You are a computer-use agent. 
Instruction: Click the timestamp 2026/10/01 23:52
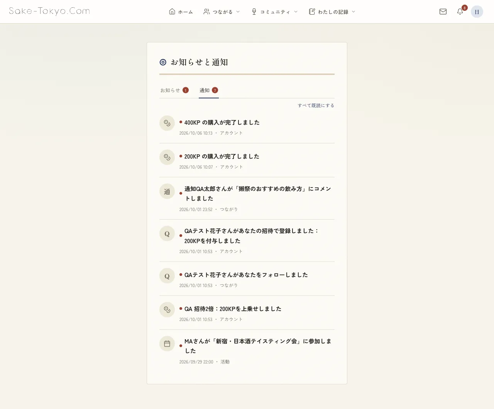pos(196,210)
